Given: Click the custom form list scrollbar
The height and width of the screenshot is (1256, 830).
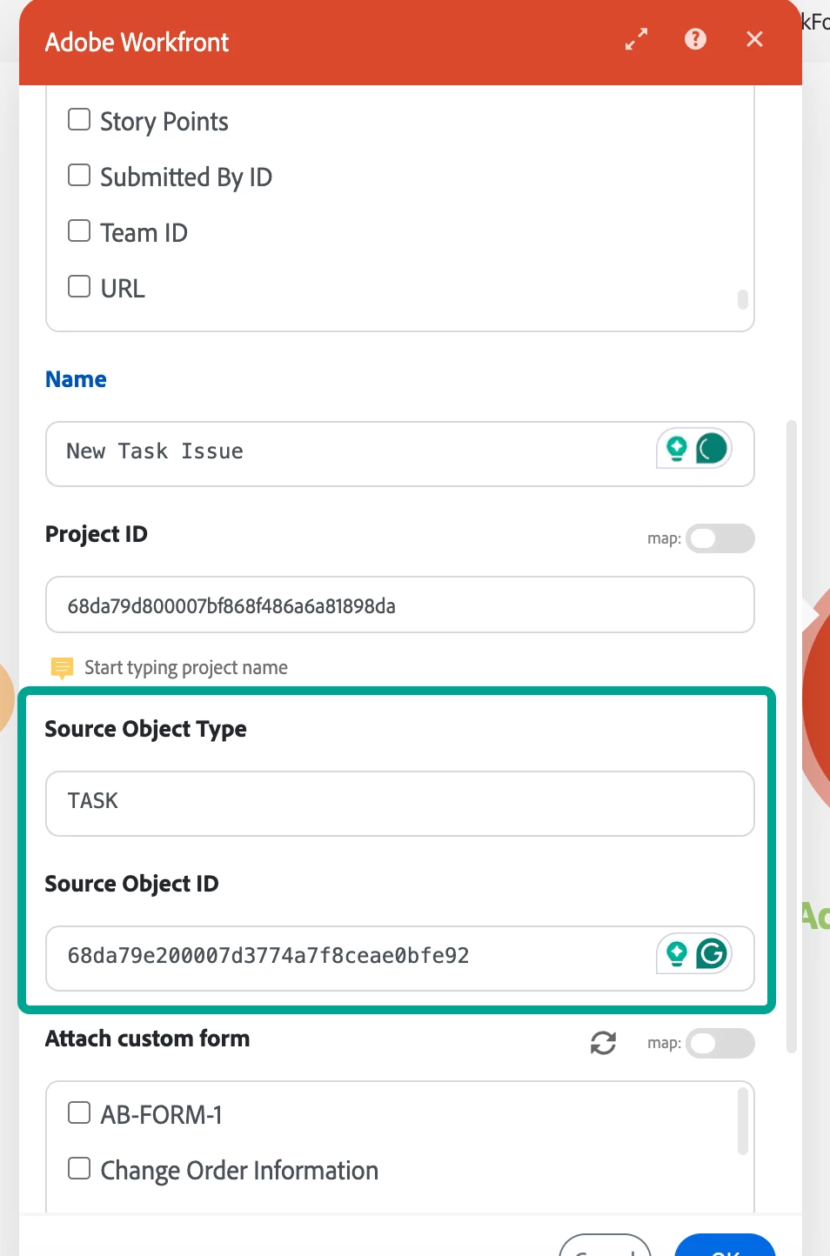Looking at the screenshot, I should pyautogui.click(x=743, y=1120).
